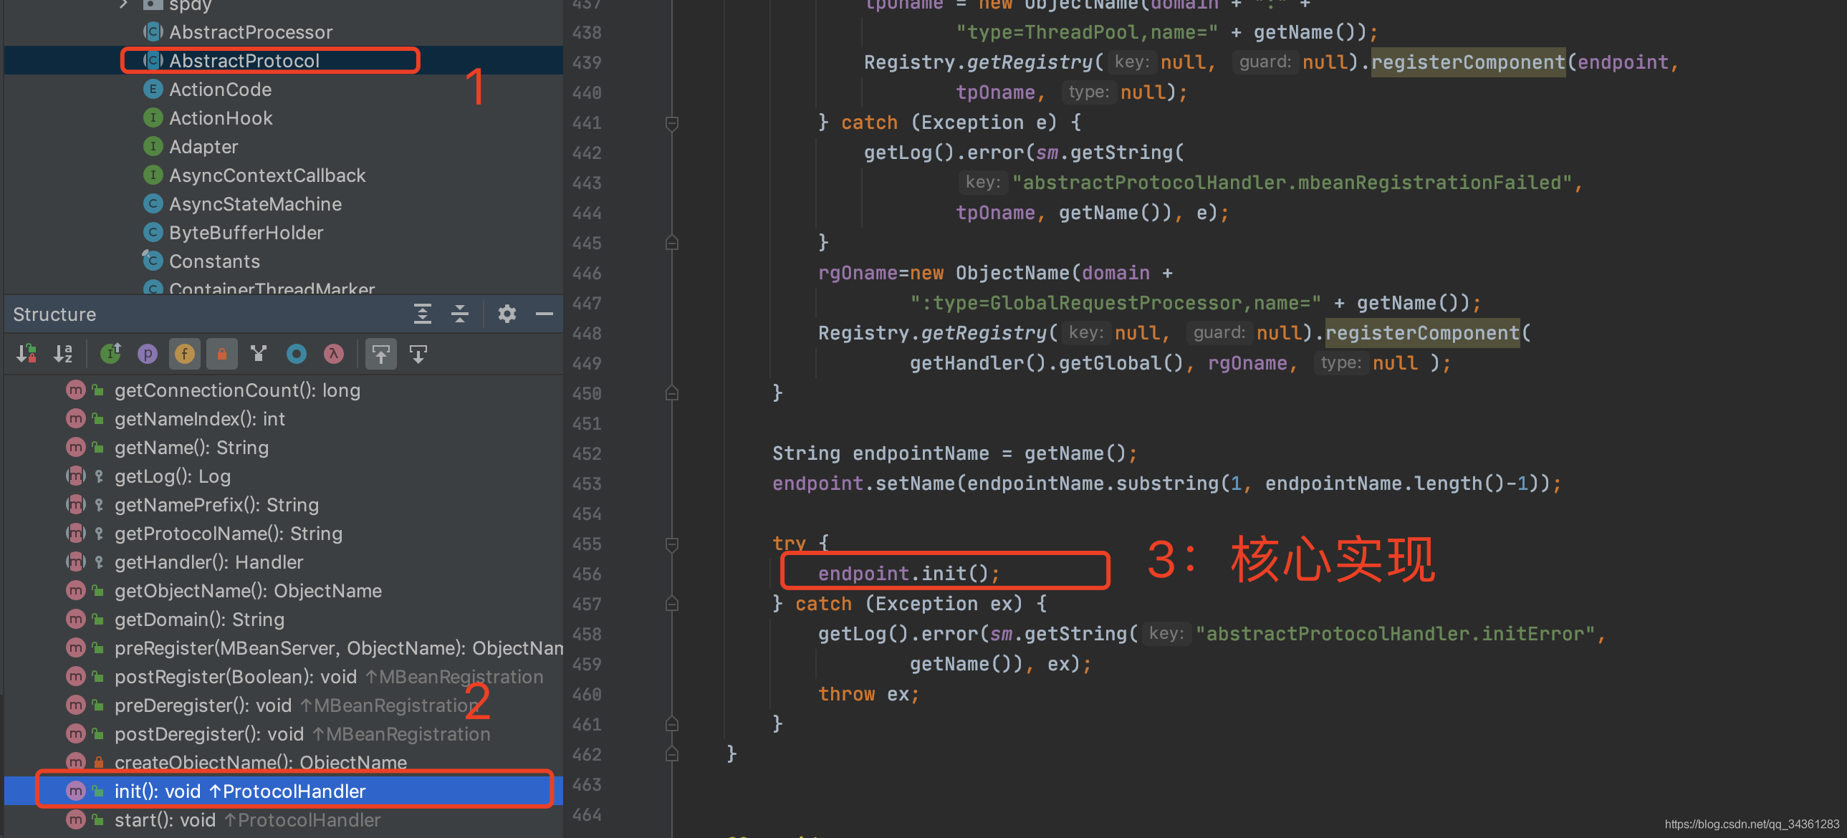Screen dimensions: 1847x838
Task: Select preDeregister(): void method
Action: tap(283, 705)
